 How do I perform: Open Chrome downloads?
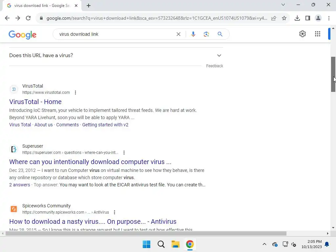pos(297,18)
